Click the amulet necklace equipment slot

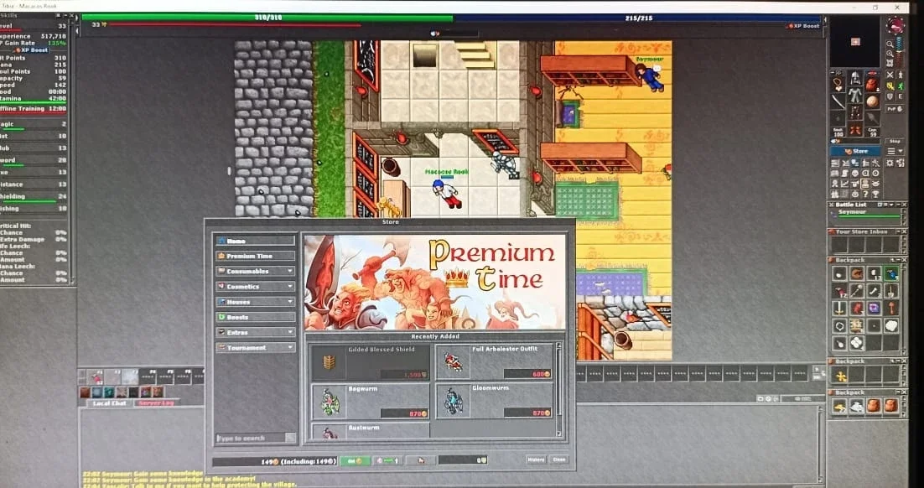(838, 85)
